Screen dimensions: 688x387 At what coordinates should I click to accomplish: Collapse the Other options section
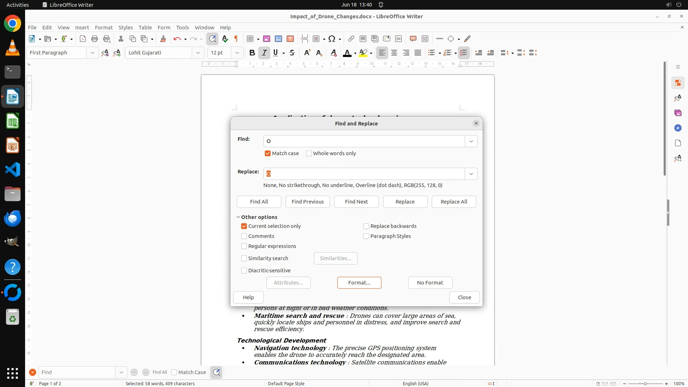238,217
